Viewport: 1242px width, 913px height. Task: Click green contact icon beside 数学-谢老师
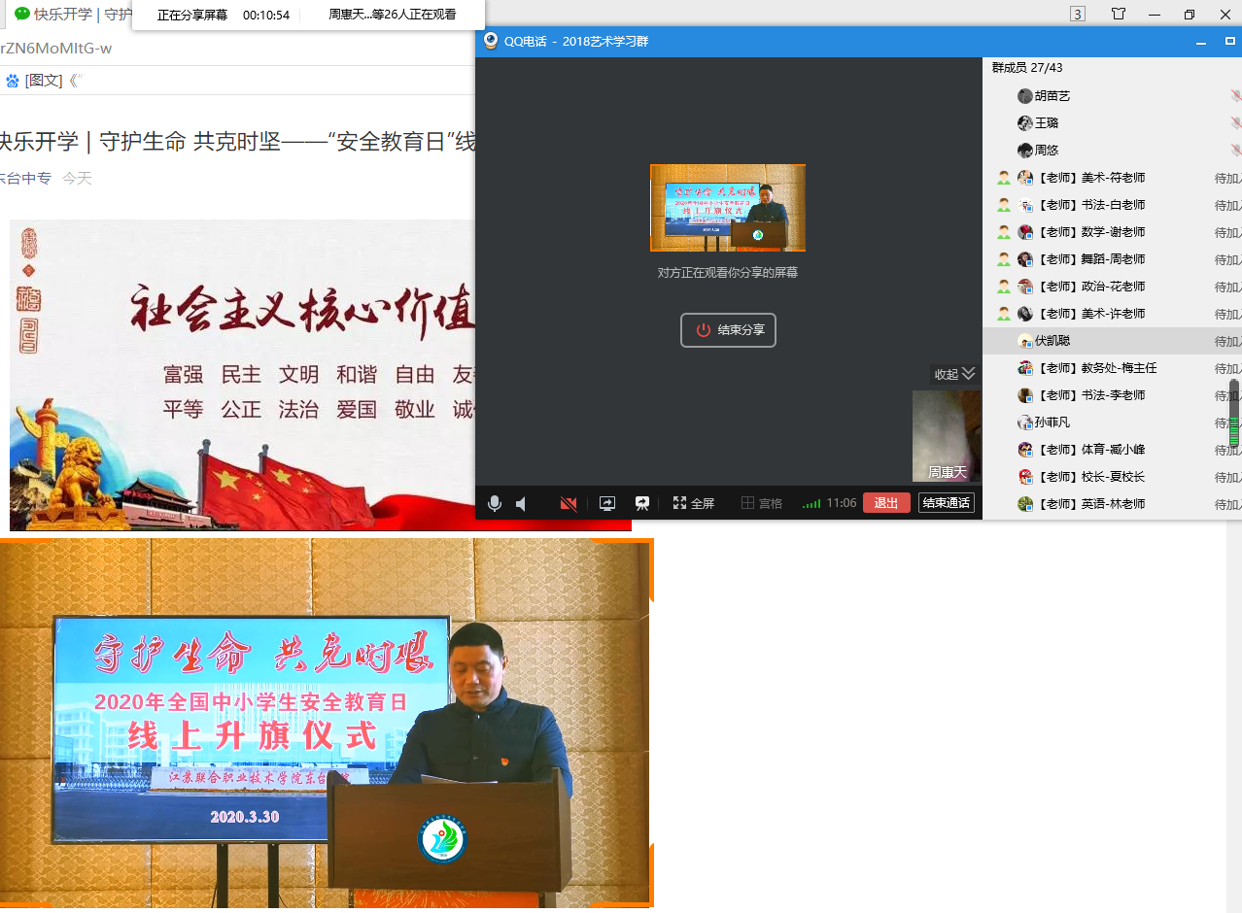tap(1004, 232)
